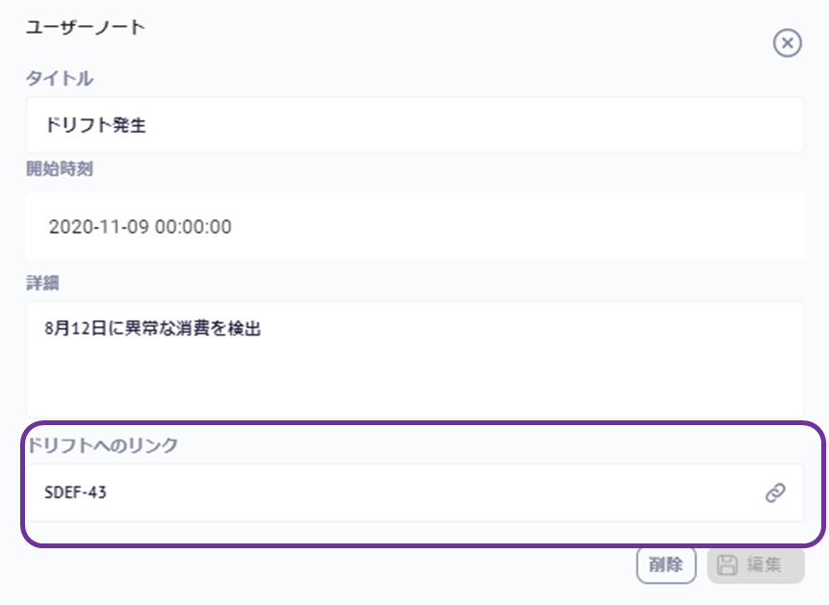
Task: Open the SDEF-43 drift link text
Action: (x=75, y=492)
